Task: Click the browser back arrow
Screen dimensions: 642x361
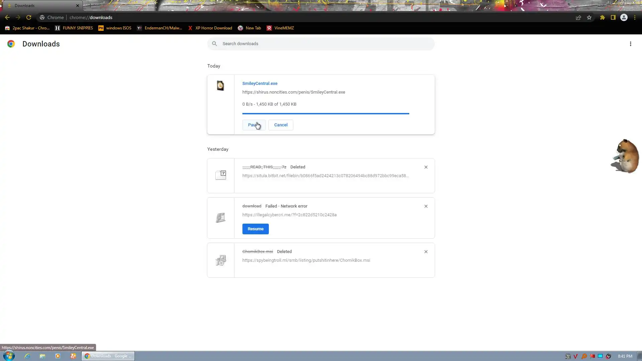Action: tap(7, 17)
